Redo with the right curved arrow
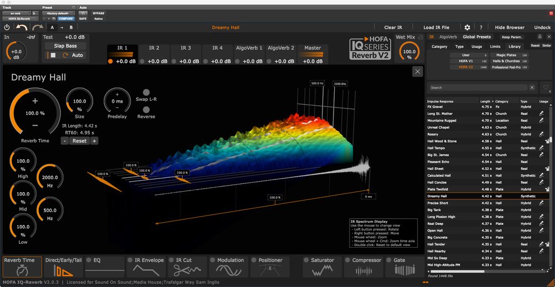The height and width of the screenshot is (287, 555). tap(38, 27)
